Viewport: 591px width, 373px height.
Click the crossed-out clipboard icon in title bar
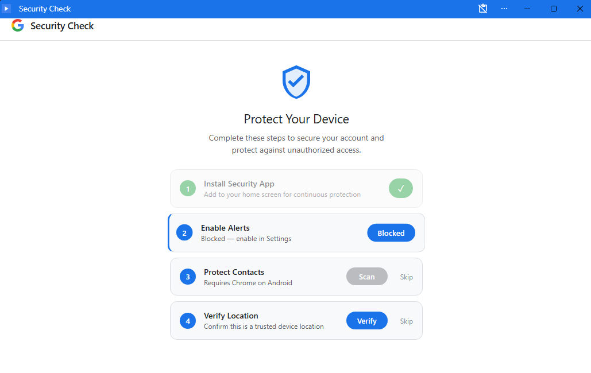[x=483, y=8]
